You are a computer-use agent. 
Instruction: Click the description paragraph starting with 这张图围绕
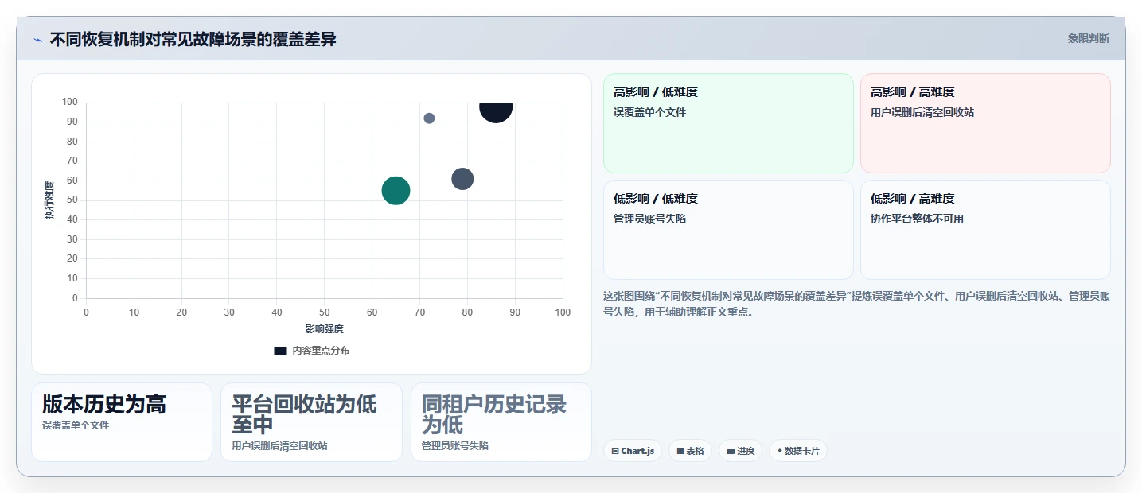click(856, 304)
